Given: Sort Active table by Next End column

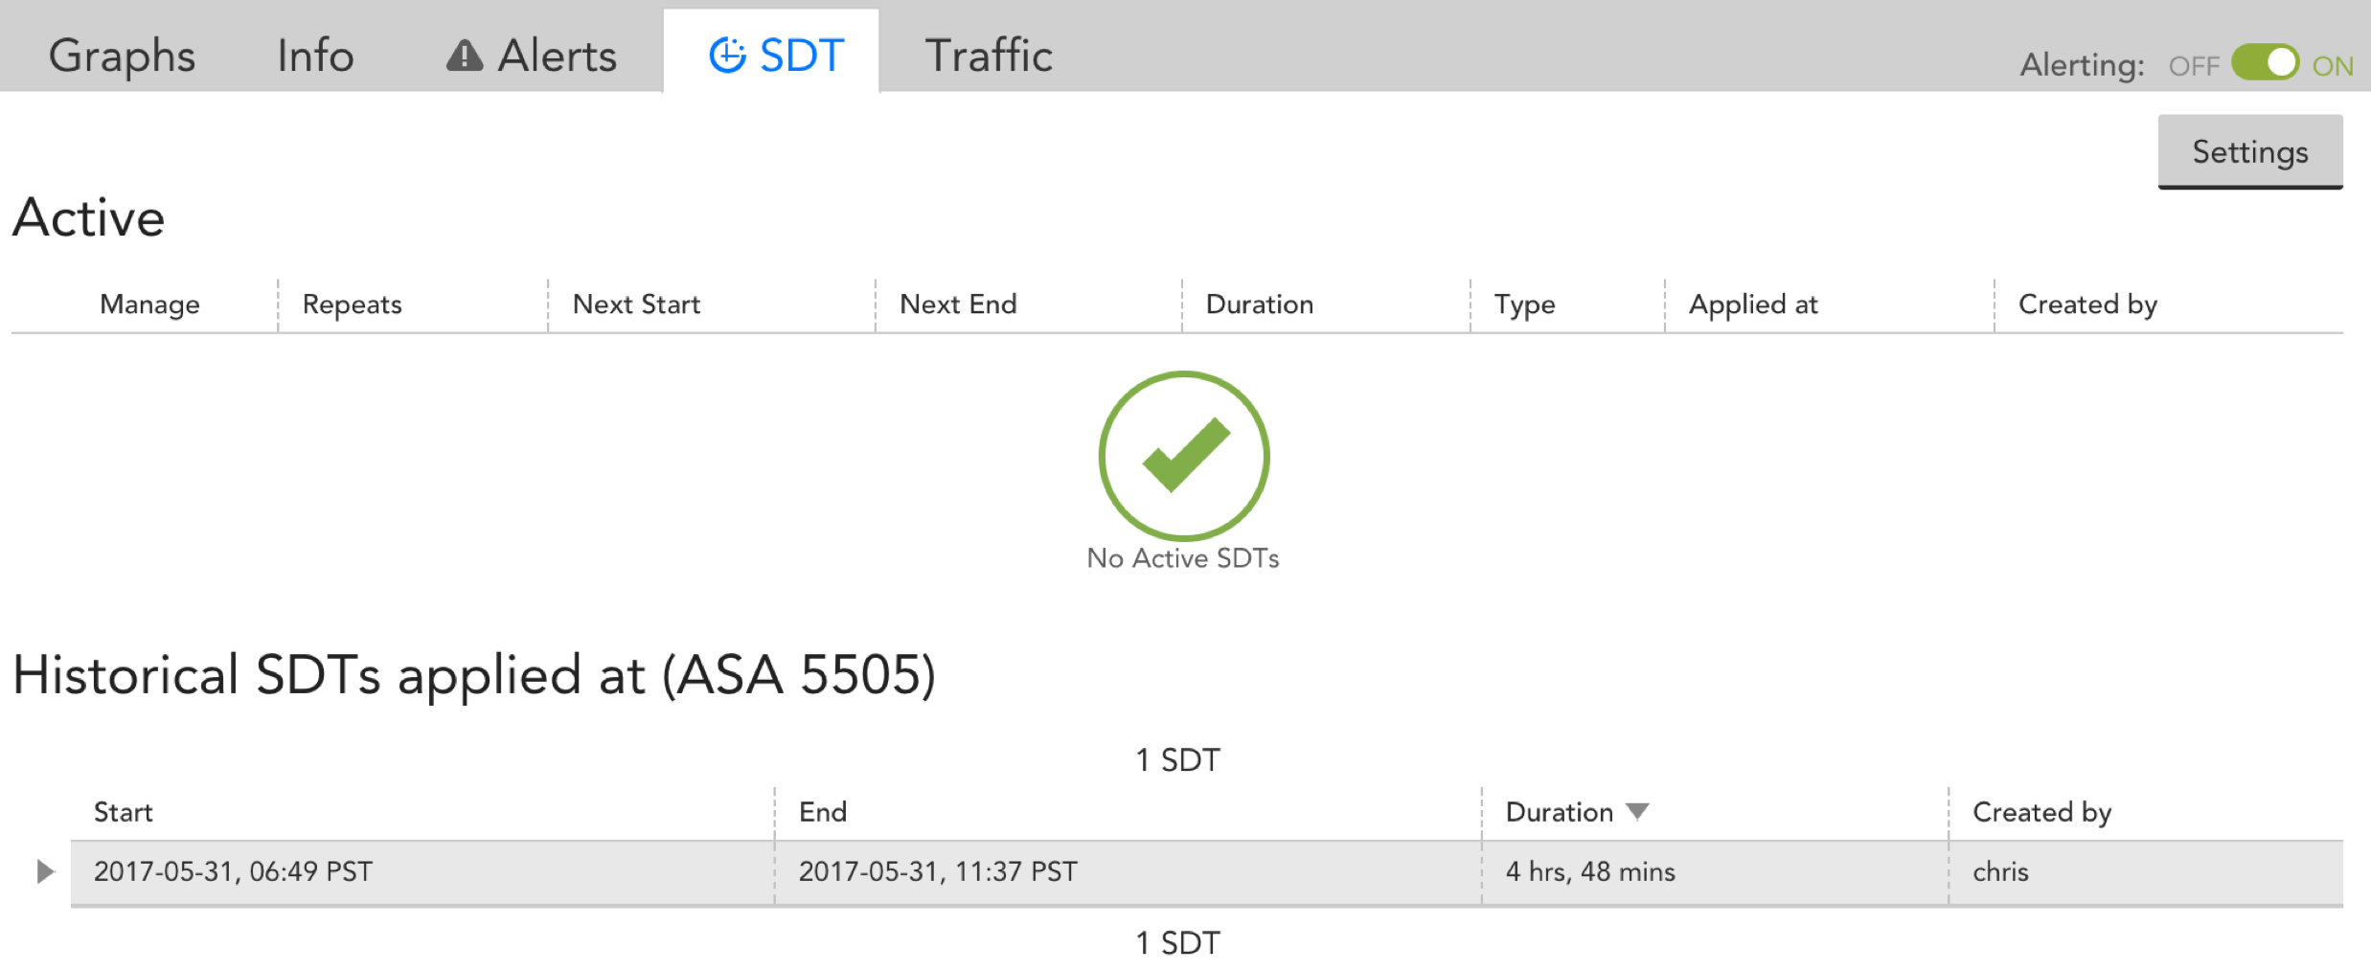Looking at the screenshot, I should click(958, 305).
